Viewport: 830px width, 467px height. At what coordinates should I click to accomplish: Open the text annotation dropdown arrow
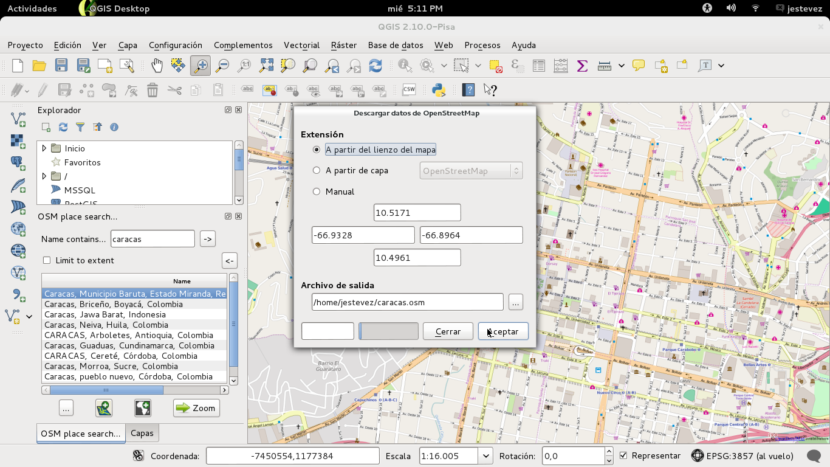click(721, 66)
